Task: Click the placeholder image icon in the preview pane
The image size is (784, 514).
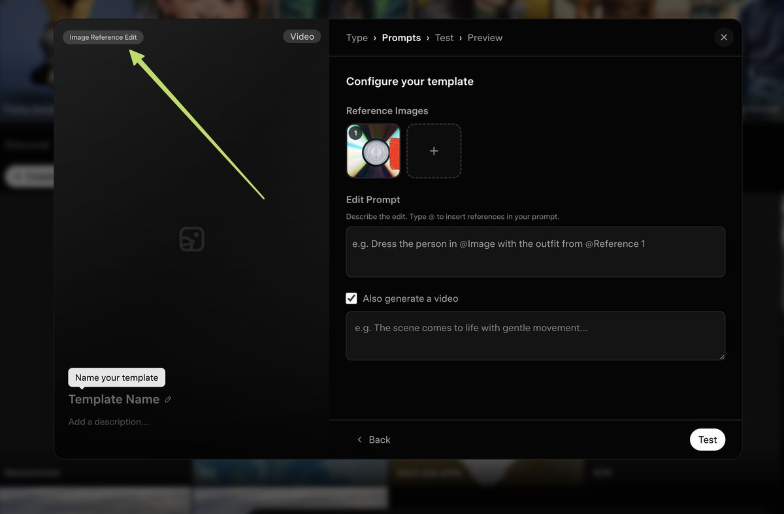Action: pyautogui.click(x=191, y=239)
